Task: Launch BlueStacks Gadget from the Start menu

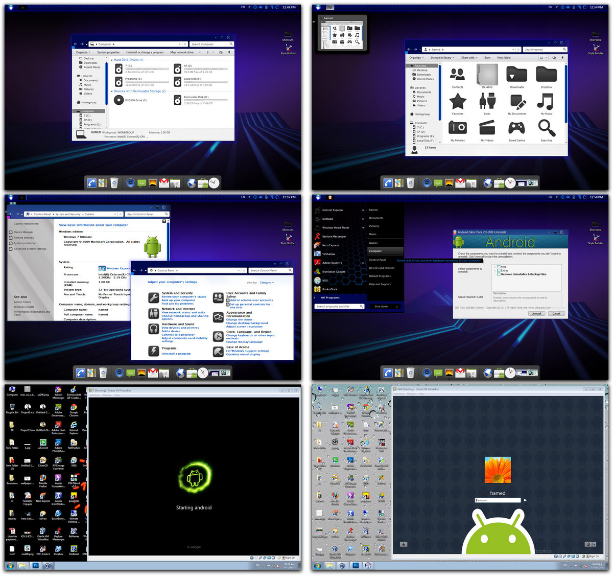Action: pyautogui.click(x=335, y=272)
